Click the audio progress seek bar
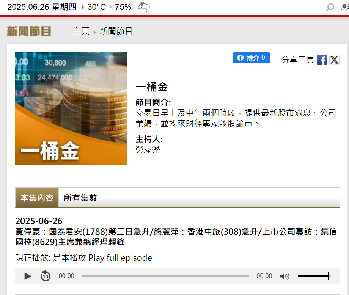This screenshot has height=295, width=349. 165,276
